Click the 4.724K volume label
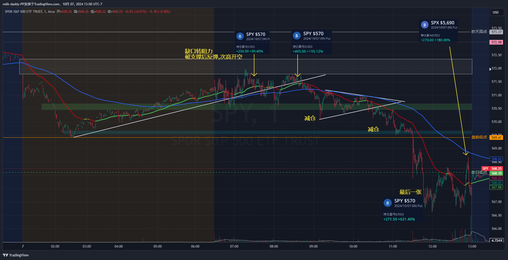Image resolution: width=508 pixels, height=260 pixels. click(x=497, y=240)
